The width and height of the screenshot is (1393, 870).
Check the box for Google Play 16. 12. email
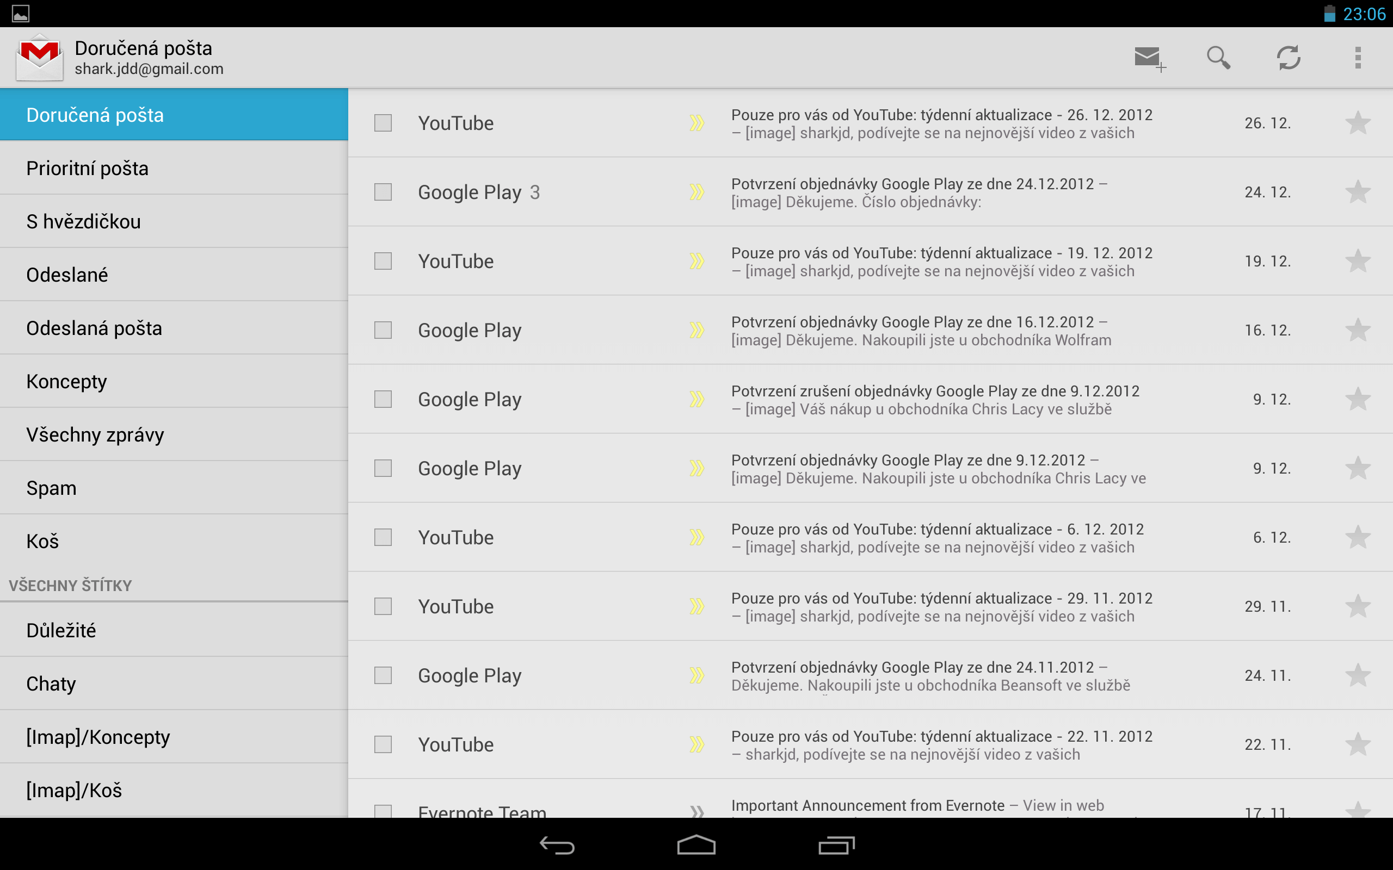tap(383, 330)
